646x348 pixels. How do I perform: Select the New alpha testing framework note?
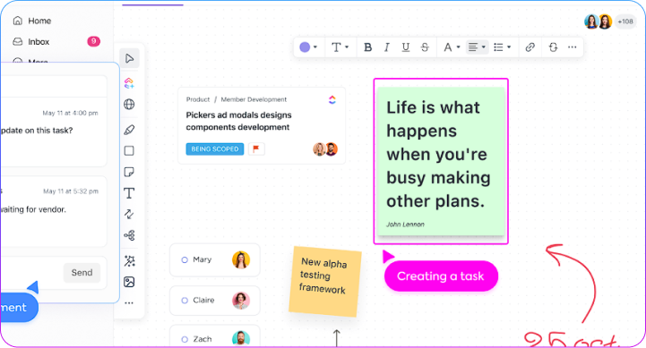click(324, 282)
